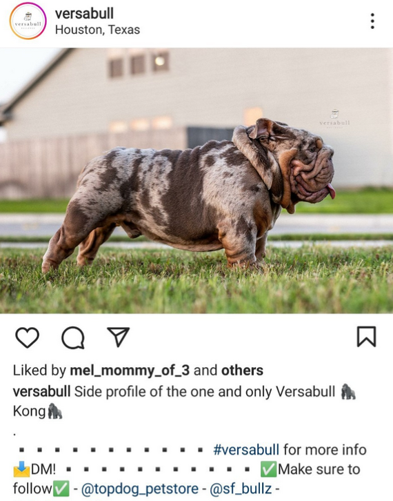Tap the gorilla emoji after Versabull
393x501 pixels.
pos(348,392)
